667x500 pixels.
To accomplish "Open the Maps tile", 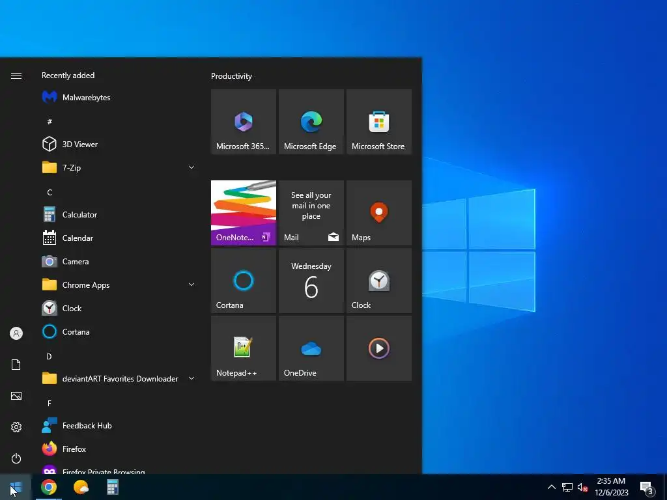I will [378, 213].
